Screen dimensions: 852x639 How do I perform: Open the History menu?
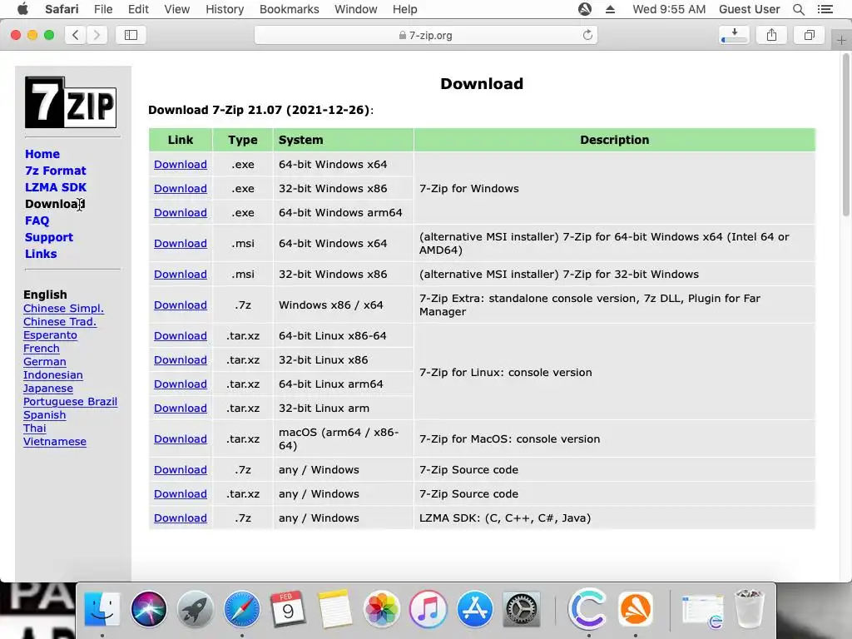coord(225,9)
